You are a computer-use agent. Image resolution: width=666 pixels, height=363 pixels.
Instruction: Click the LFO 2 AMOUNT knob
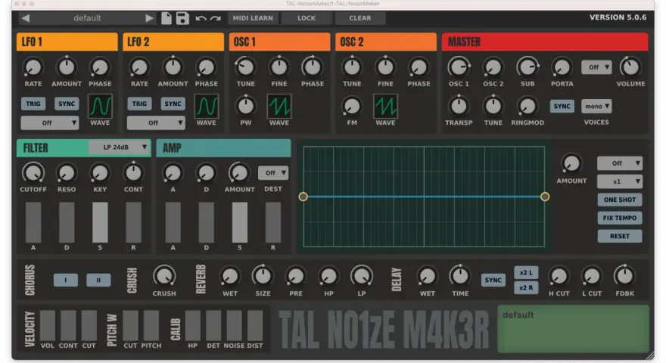[173, 67]
